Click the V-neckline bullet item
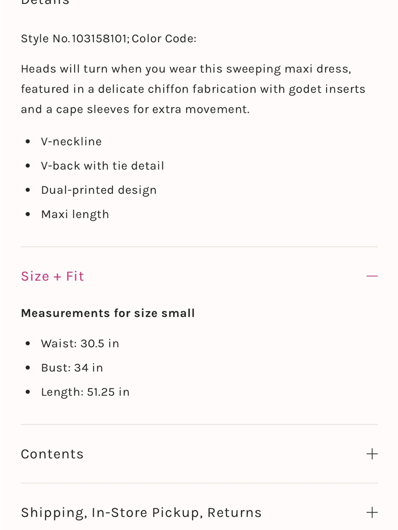Viewport: 398px width, 530px height. [71, 142]
